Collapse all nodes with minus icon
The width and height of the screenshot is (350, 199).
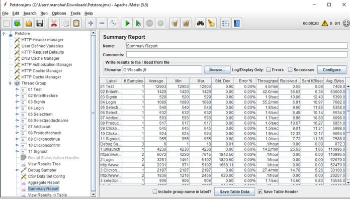pyautogui.click(x=102, y=23)
